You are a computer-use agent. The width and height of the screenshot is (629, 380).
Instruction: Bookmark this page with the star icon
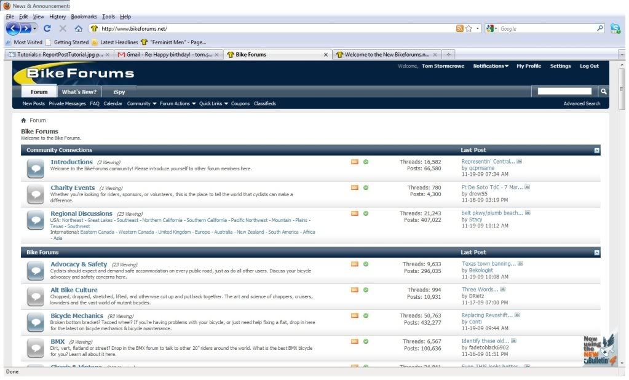469,28
